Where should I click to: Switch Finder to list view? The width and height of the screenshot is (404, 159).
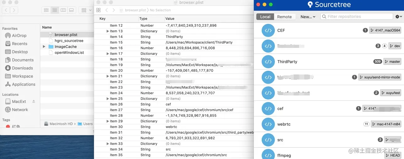tap(55, 10)
